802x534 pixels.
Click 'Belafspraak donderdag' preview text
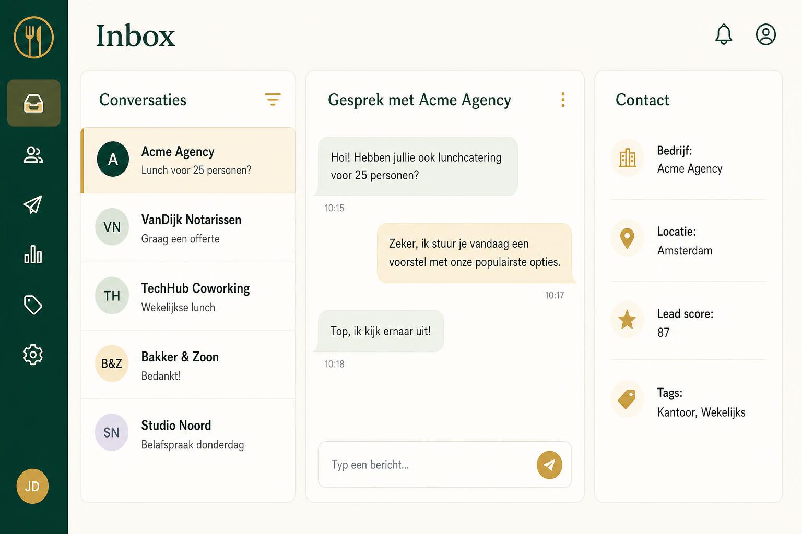(x=193, y=445)
